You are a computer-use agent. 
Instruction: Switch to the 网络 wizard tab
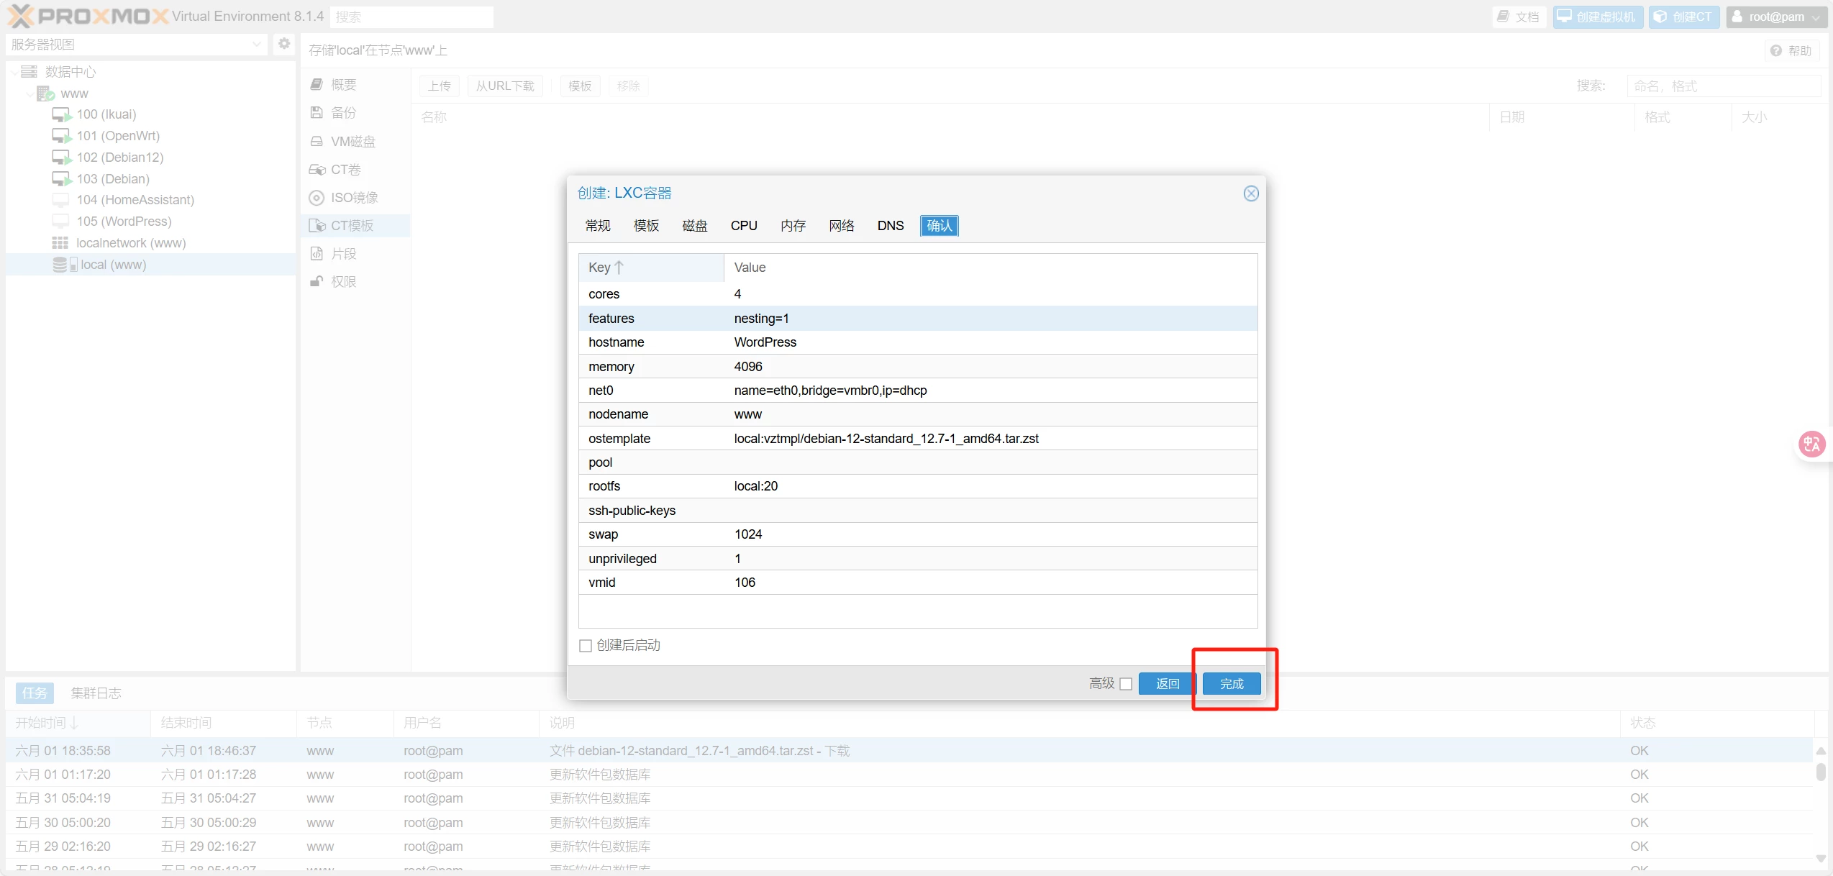click(841, 226)
